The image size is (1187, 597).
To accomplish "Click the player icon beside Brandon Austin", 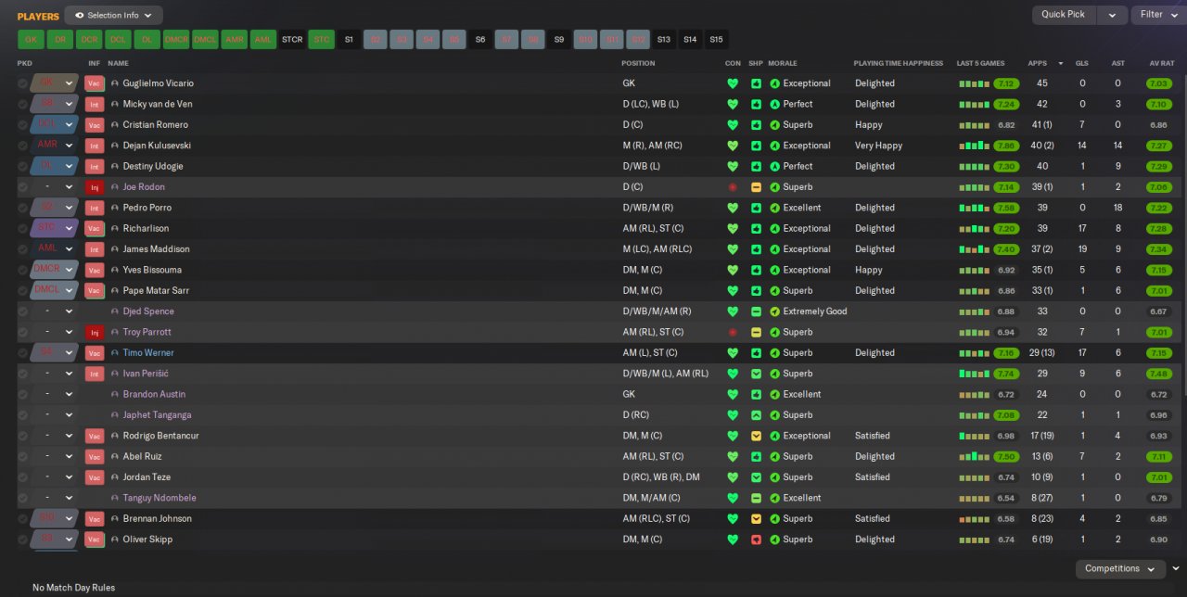I will tap(115, 394).
